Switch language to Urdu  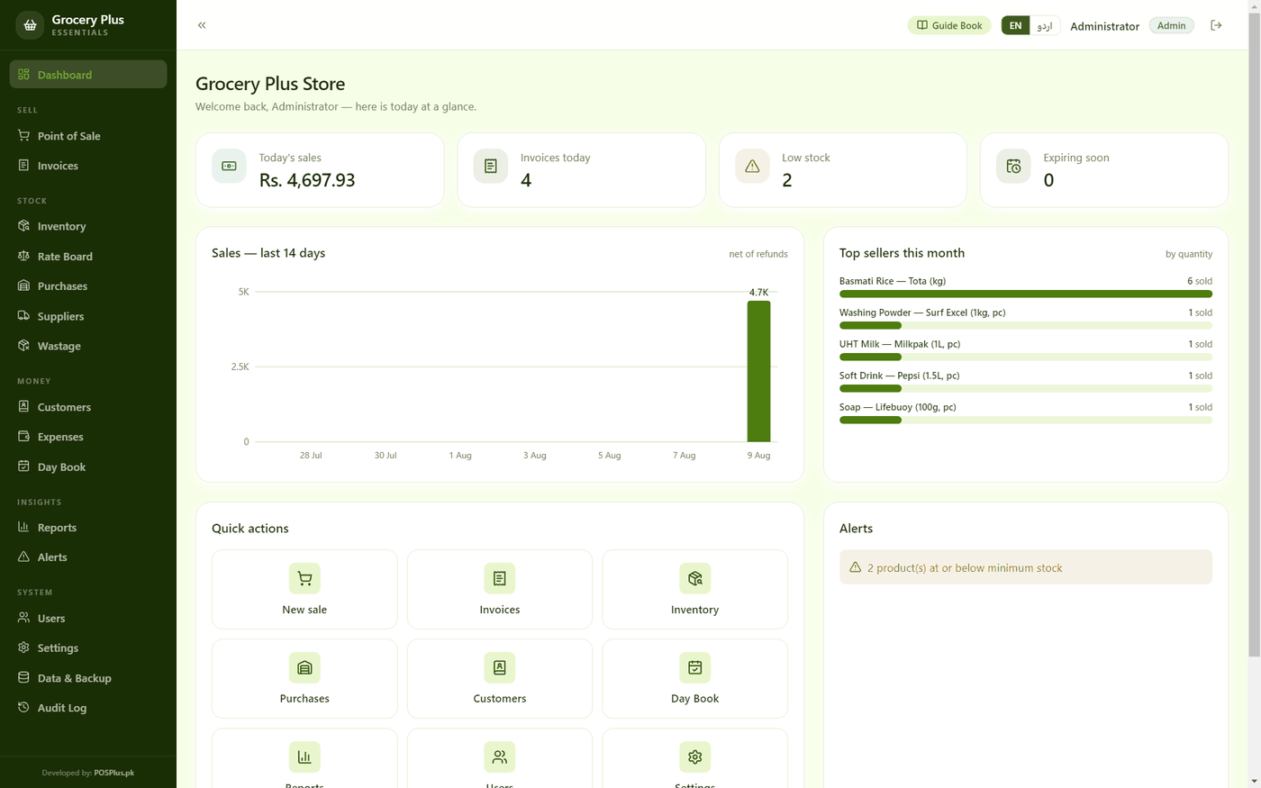click(1045, 25)
